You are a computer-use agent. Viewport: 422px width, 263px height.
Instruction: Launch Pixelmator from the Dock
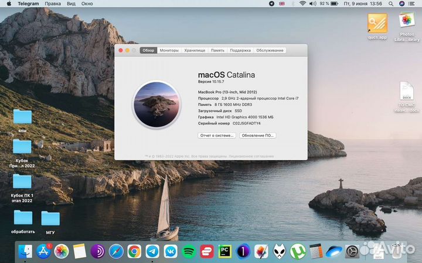pos(261,251)
